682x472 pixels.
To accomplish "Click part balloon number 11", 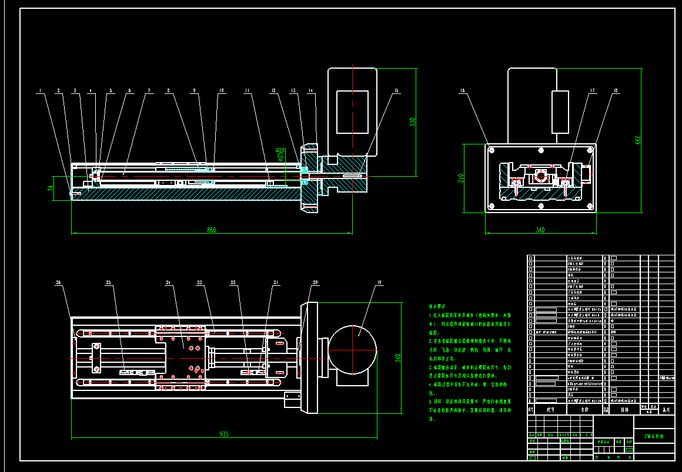I will pyautogui.click(x=247, y=91).
